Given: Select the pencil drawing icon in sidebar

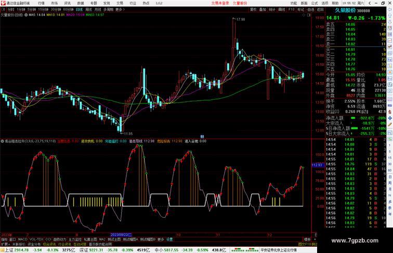Looking at the screenshot, I should click(390, 125).
